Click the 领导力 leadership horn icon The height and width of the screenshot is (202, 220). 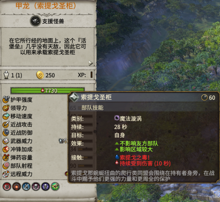click(6, 108)
